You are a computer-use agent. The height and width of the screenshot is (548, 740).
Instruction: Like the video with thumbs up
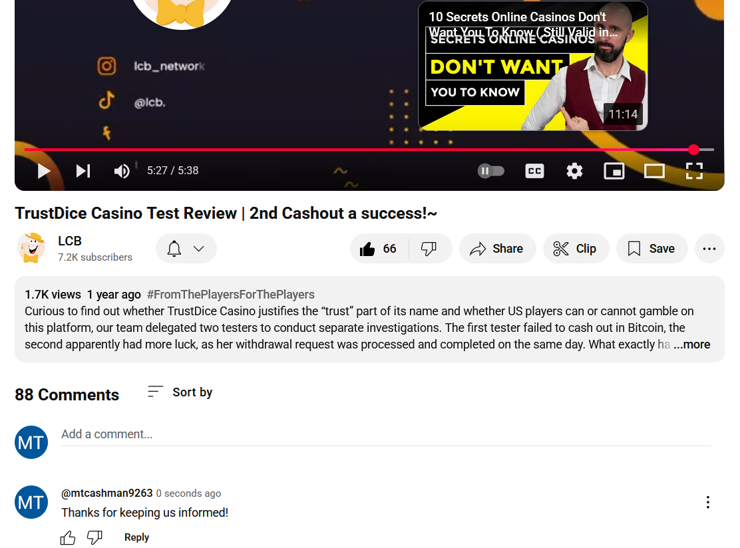[379, 249]
